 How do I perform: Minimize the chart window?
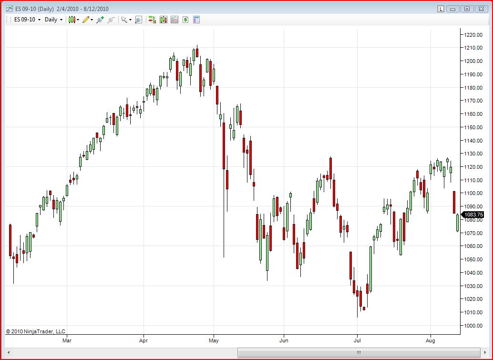coord(453,9)
